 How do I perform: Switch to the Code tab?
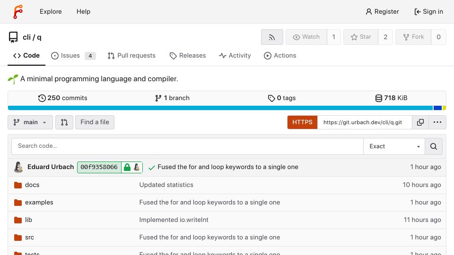coord(26,56)
